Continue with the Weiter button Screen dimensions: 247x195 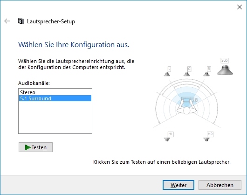178,185
